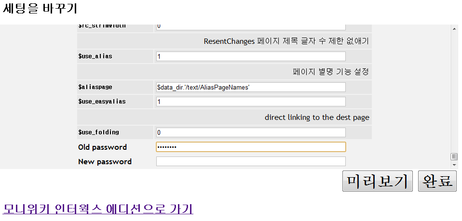Click the 'direct linking to the dest page' description
The image size is (462, 221).
point(317,117)
